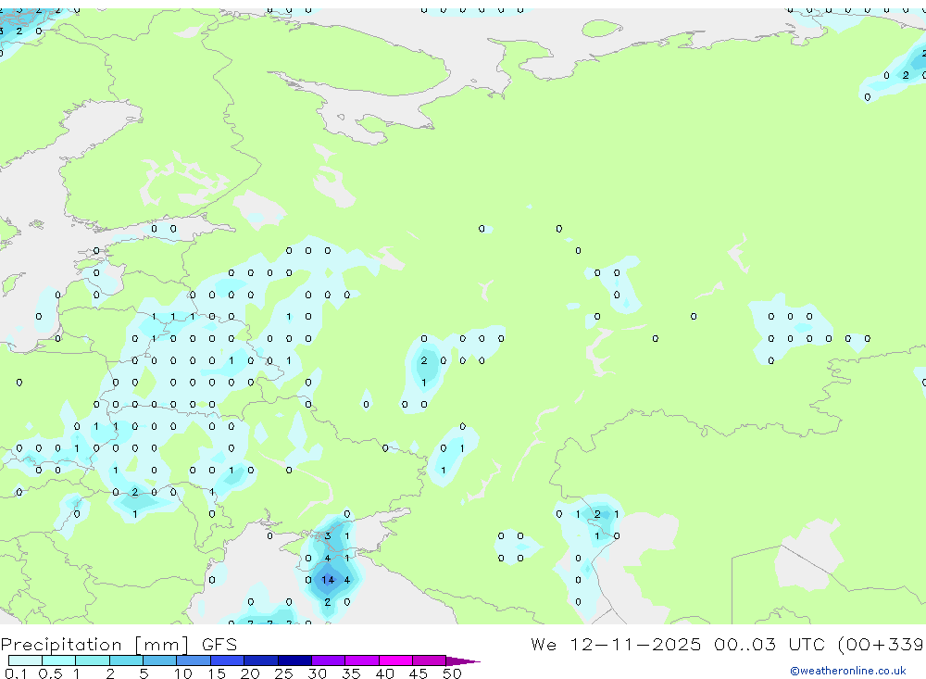The height and width of the screenshot is (679, 926).
Task: Click the legend arrow tip beyond 50 mm
Action: coord(463,660)
